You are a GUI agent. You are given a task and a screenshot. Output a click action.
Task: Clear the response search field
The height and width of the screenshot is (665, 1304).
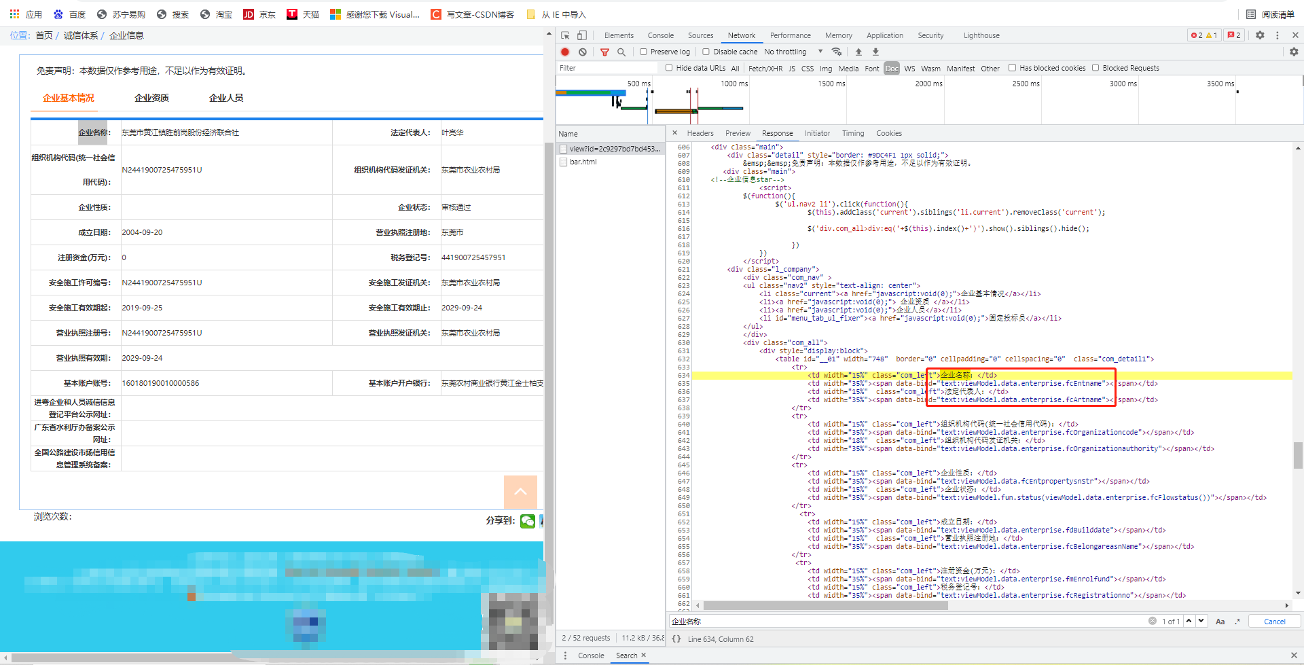pyautogui.click(x=1153, y=621)
